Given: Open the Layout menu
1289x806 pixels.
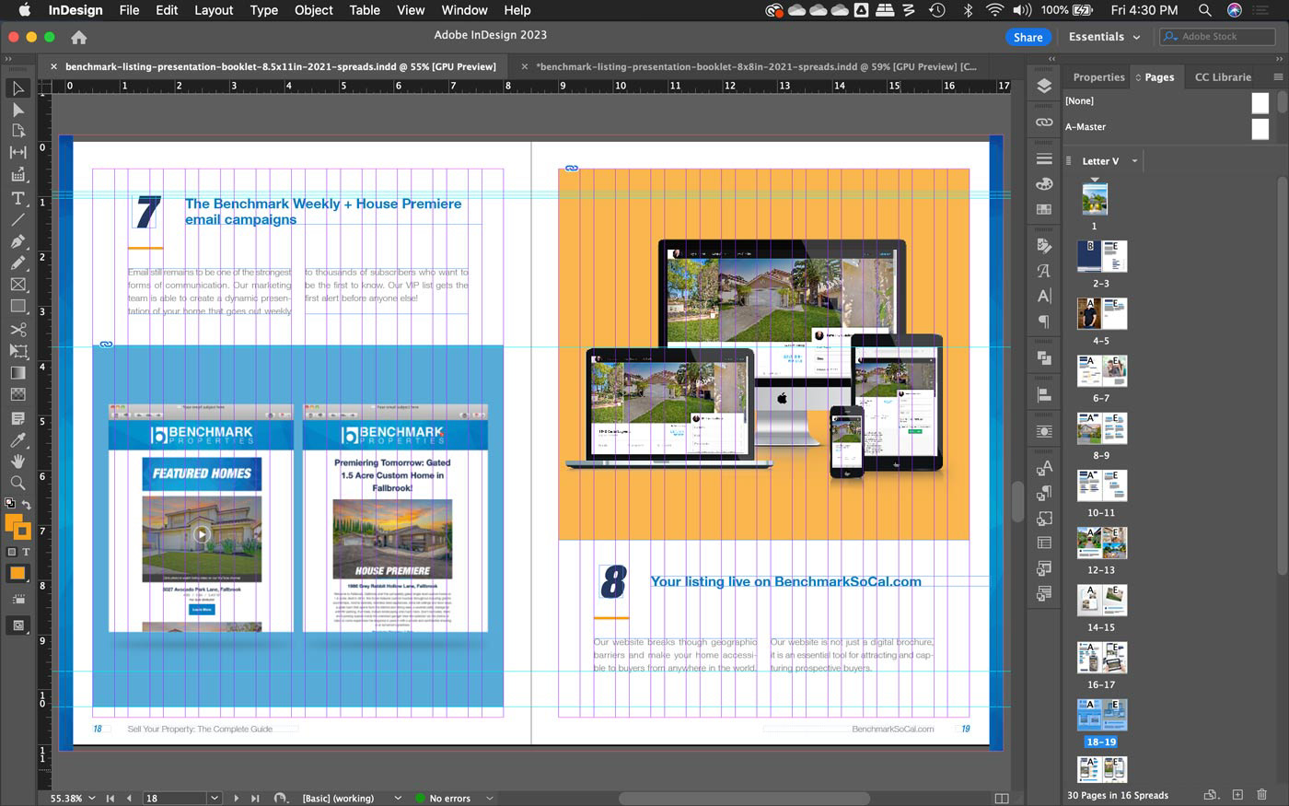Looking at the screenshot, I should pyautogui.click(x=214, y=10).
